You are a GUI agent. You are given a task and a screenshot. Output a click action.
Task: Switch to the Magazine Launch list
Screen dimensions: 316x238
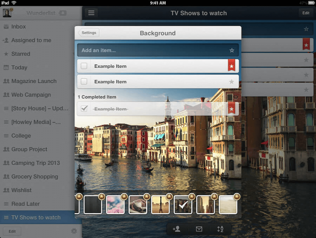tap(31, 81)
